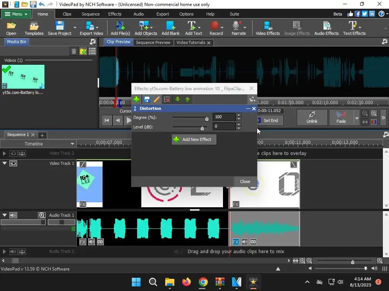Expand Audio Track 2 triangle

coord(4,252)
